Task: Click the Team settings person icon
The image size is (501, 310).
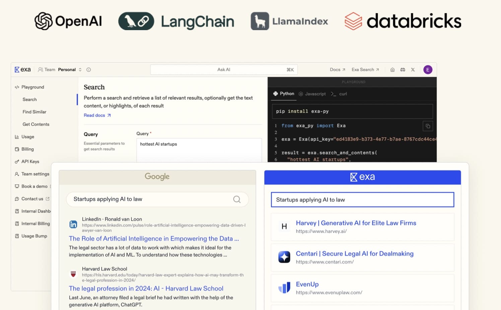Action: (17, 174)
